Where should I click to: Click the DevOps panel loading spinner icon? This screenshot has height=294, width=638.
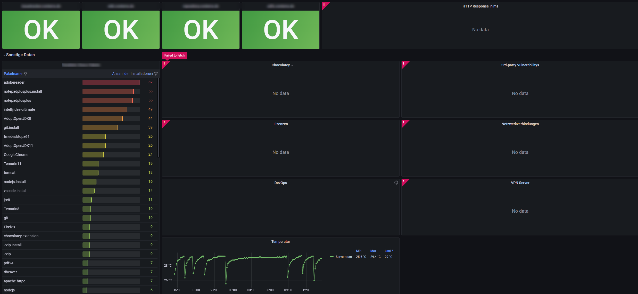(396, 183)
